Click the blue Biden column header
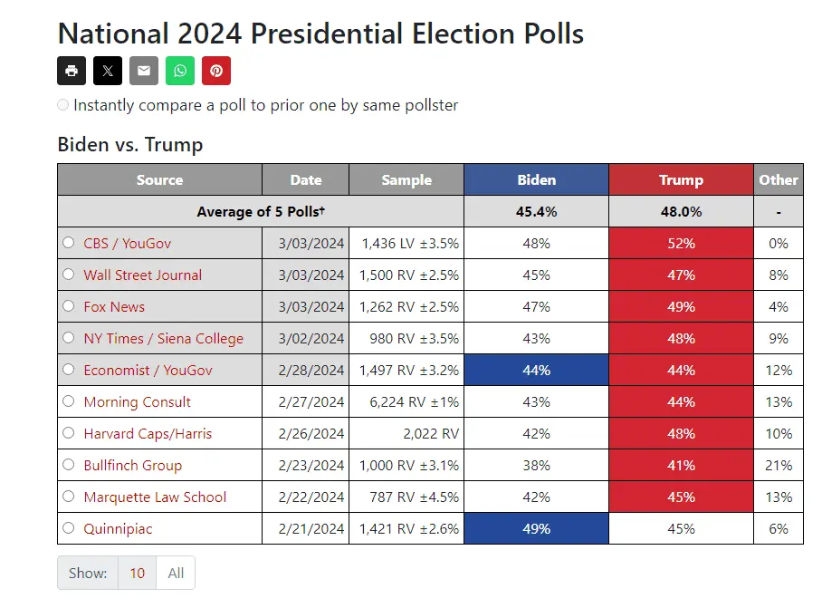 tap(536, 179)
